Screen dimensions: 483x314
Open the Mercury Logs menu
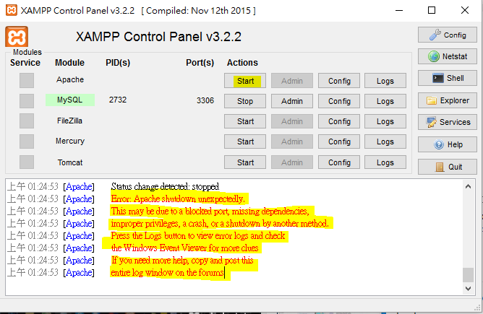click(x=385, y=141)
